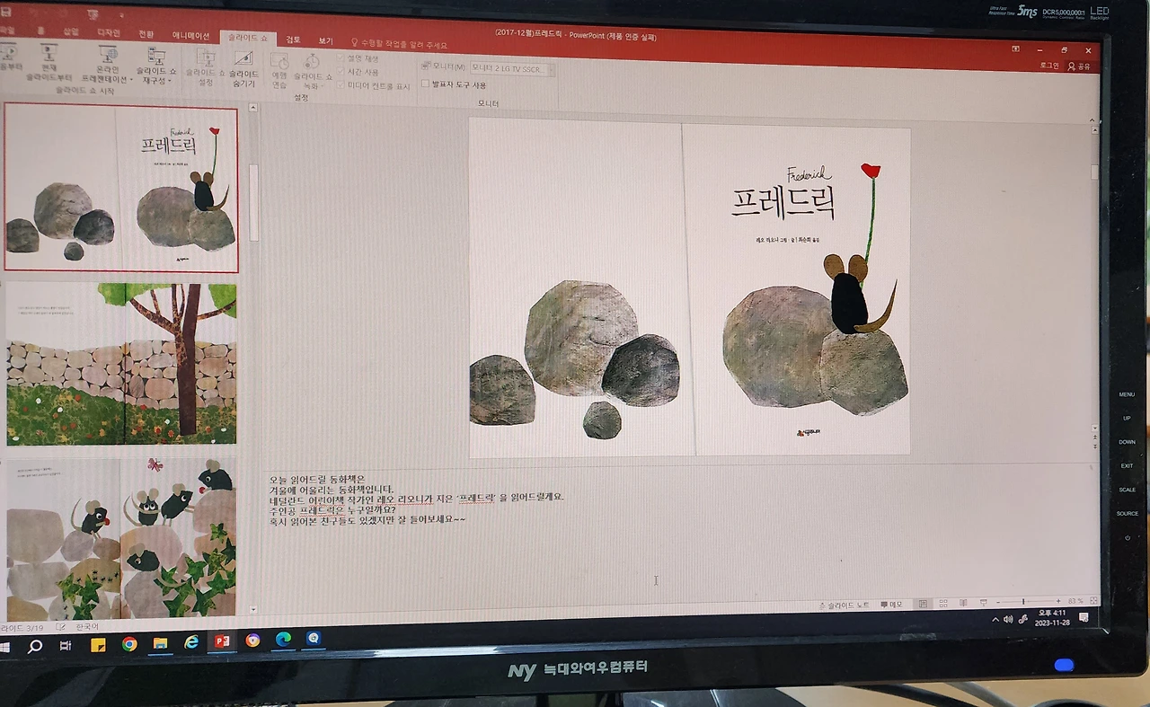
Task: Click the 83% zoom level
Action: click(1075, 601)
